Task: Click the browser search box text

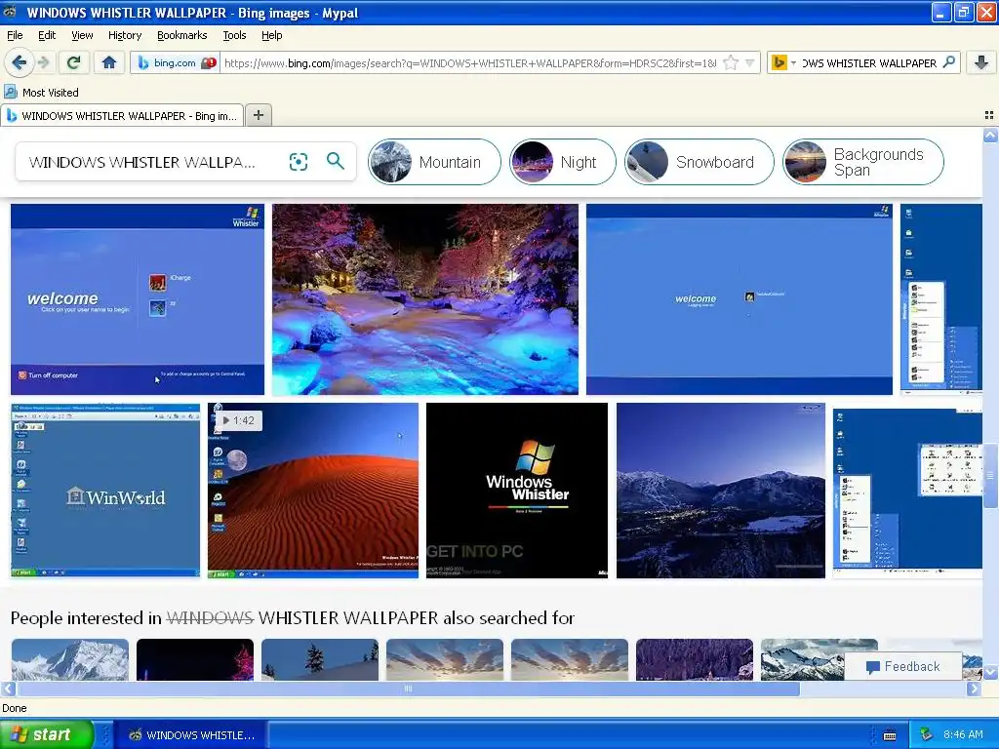Action: pyautogui.click(x=869, y=63)
